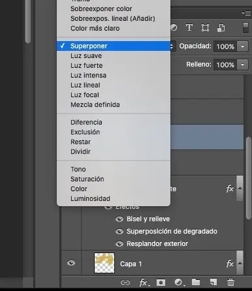Collapse effects list on Capa 1
The height and width of the screenshot is (291, 252).
coord(240,263)
